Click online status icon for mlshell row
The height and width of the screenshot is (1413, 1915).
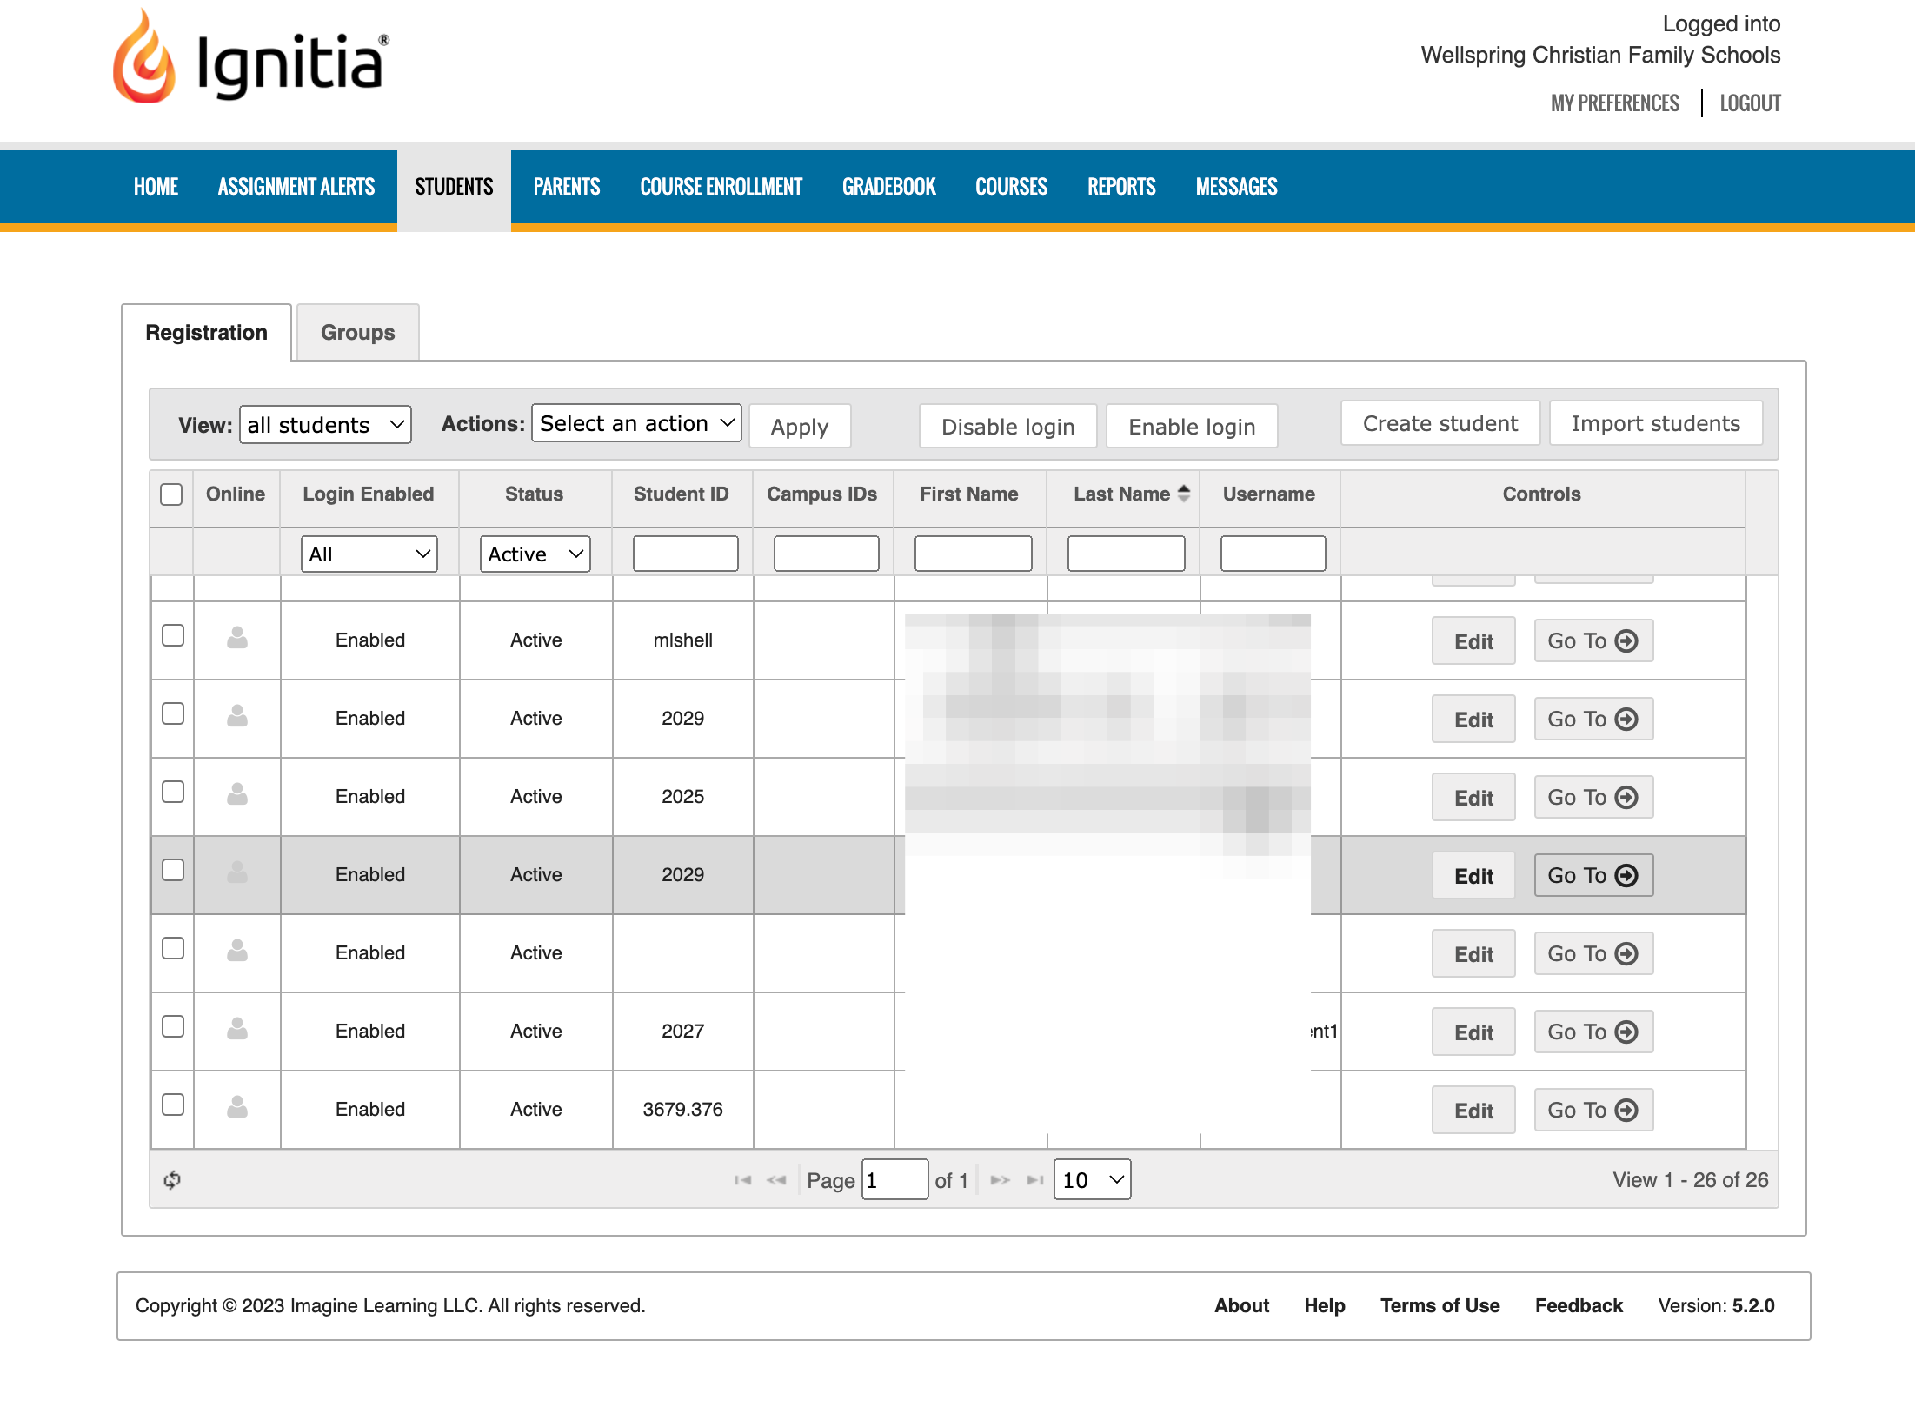pyautogui.click(x=237, y=638)
